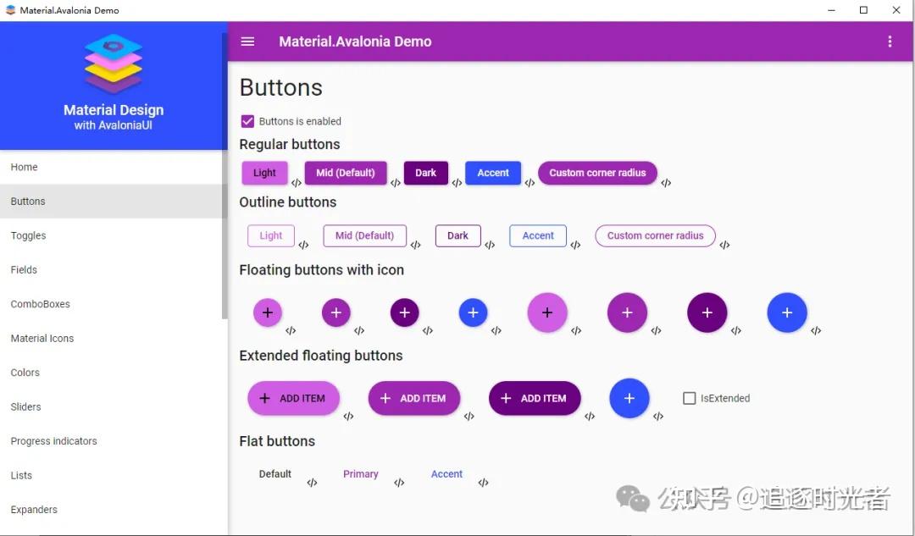Navigate to the Toggles section

click(x=28, y=235)
